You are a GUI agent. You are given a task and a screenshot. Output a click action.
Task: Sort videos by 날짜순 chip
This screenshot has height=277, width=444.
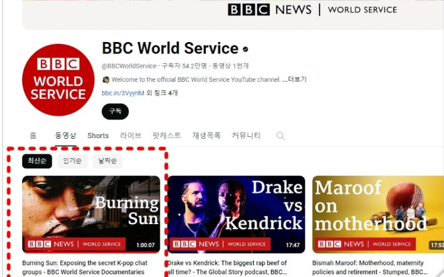107,161
